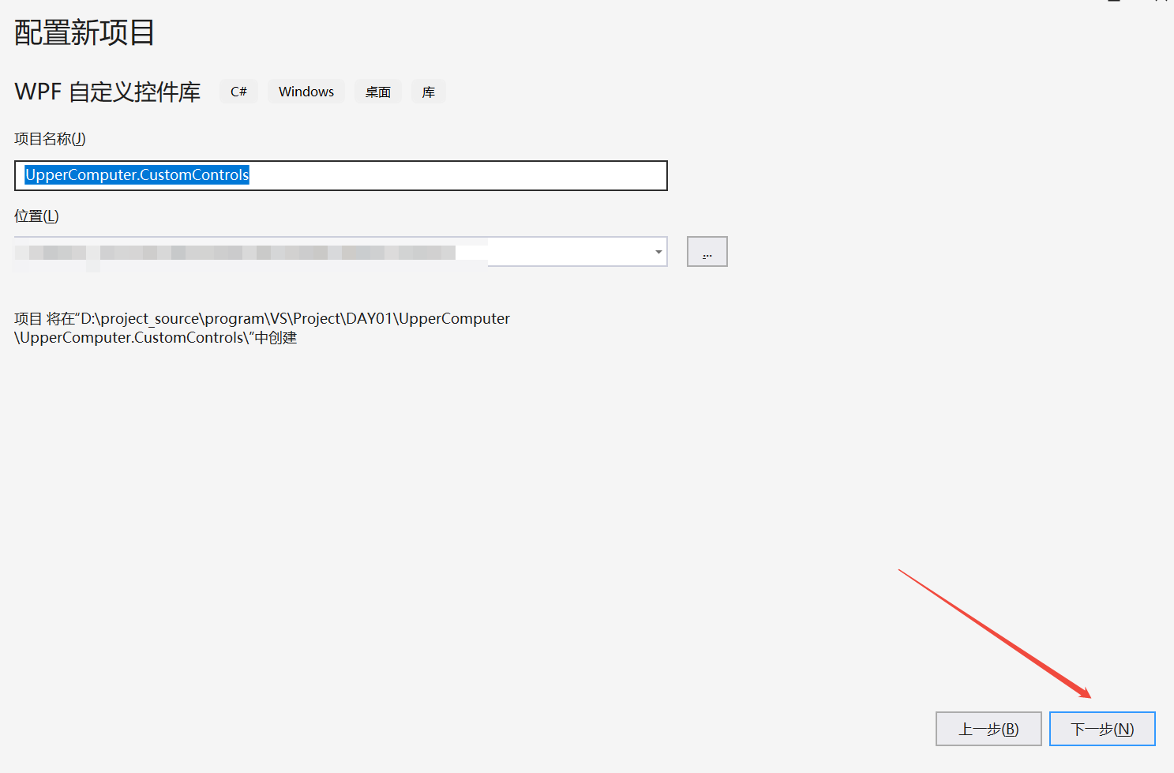This screenshot has width=1174, height=773.
Task: Click the location path combo box field
Action: (341, 252)
